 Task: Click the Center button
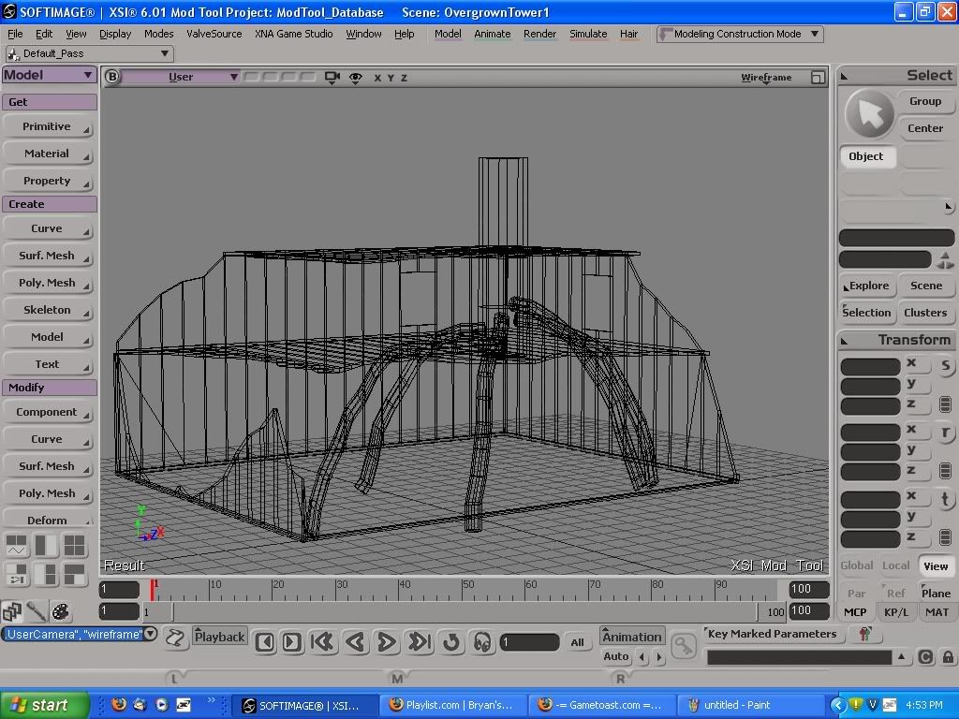coord(924,128)
